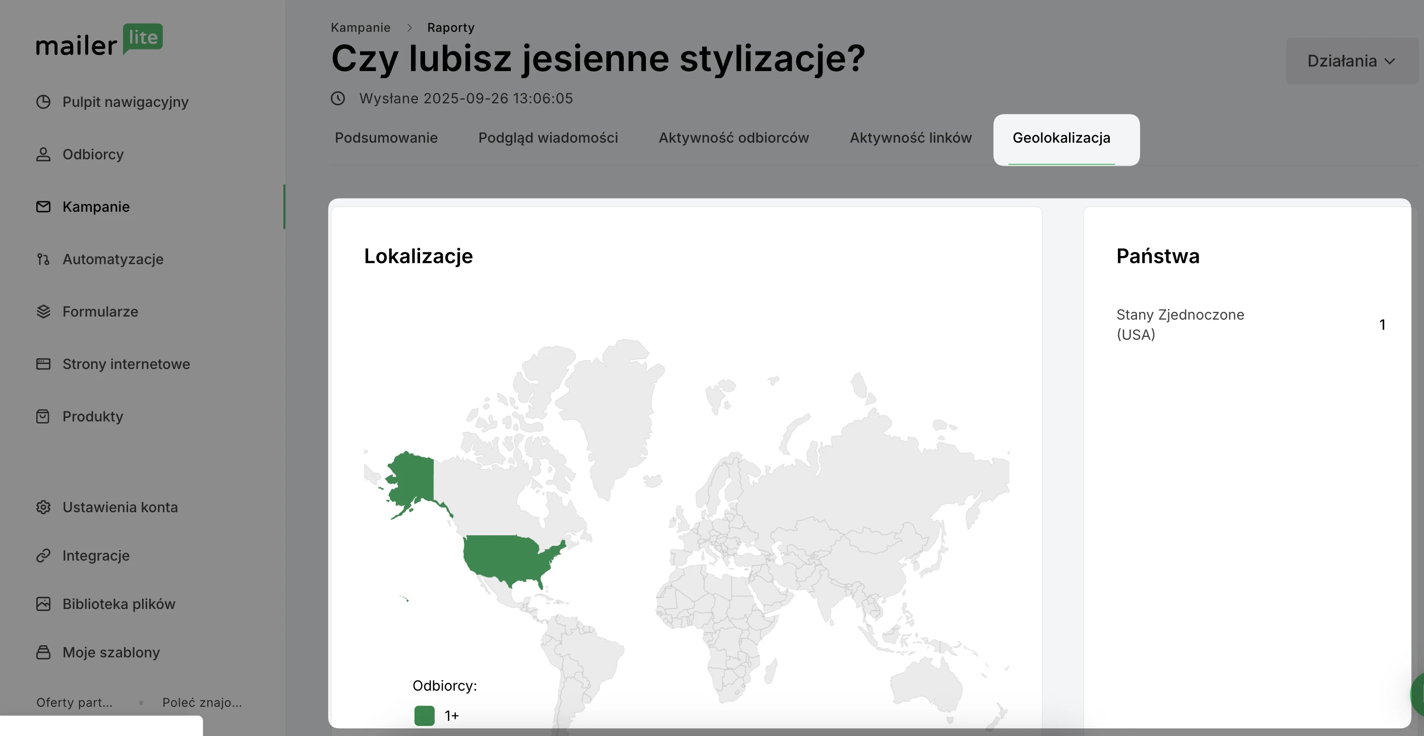Click the Oferty partnerskie footer link

pos(74,702)
